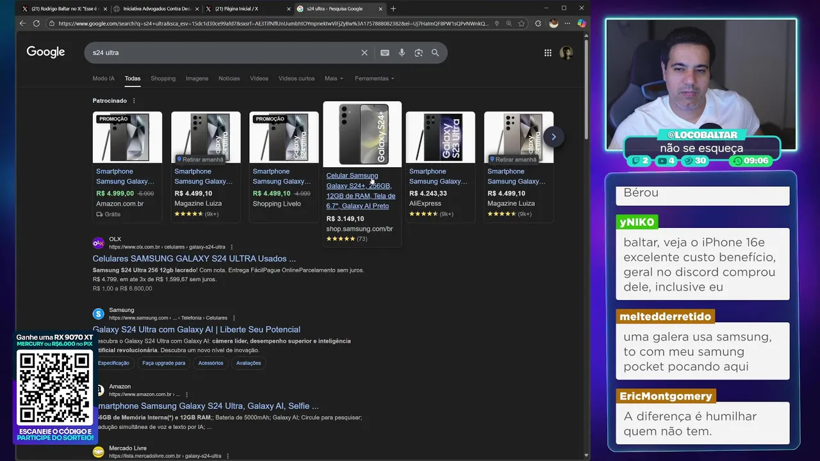Screen dimensions: 820x461
Task: Open more options for Samsung result
Action: (x=234, y=318)
